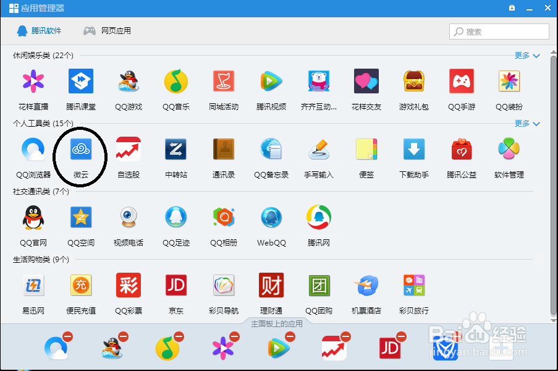Open the 视频电话 webcam app
Image resolution: width=558 pixels, height=371 pixels.
pyautogui.click(x=129, y=217)
